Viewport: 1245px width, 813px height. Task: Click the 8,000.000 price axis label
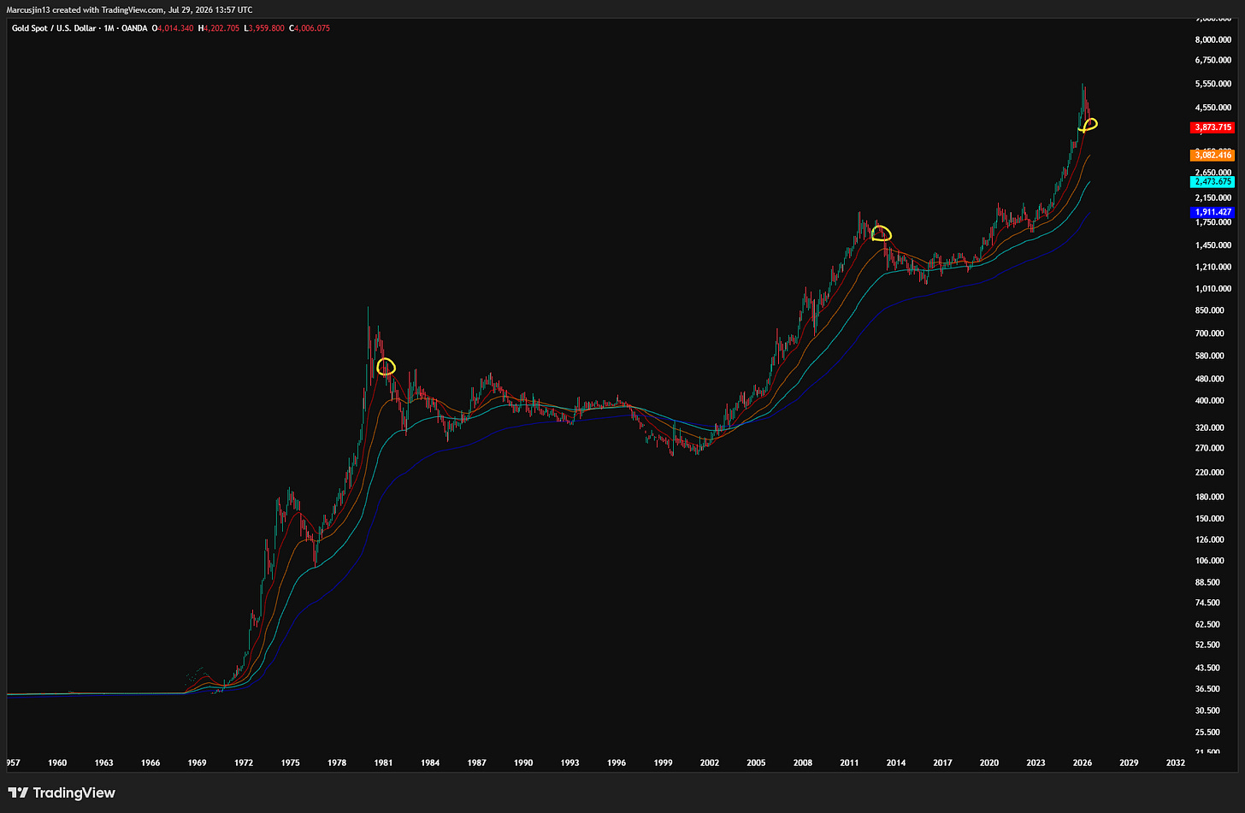tap(1213, 39)
